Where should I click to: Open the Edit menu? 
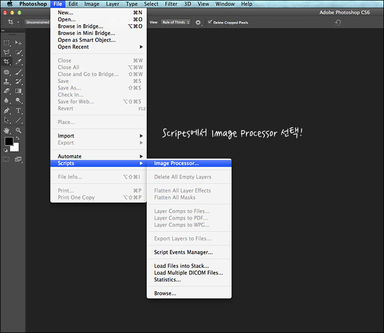[73, 4]
